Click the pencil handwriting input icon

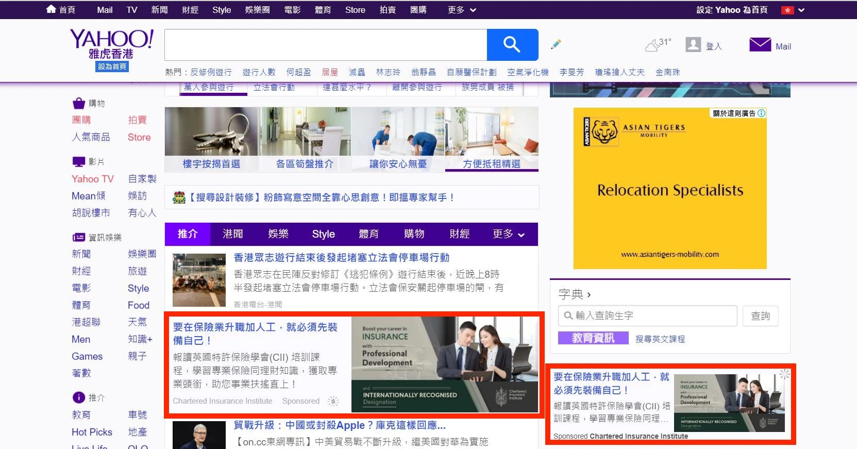click(x=556, y=45)
